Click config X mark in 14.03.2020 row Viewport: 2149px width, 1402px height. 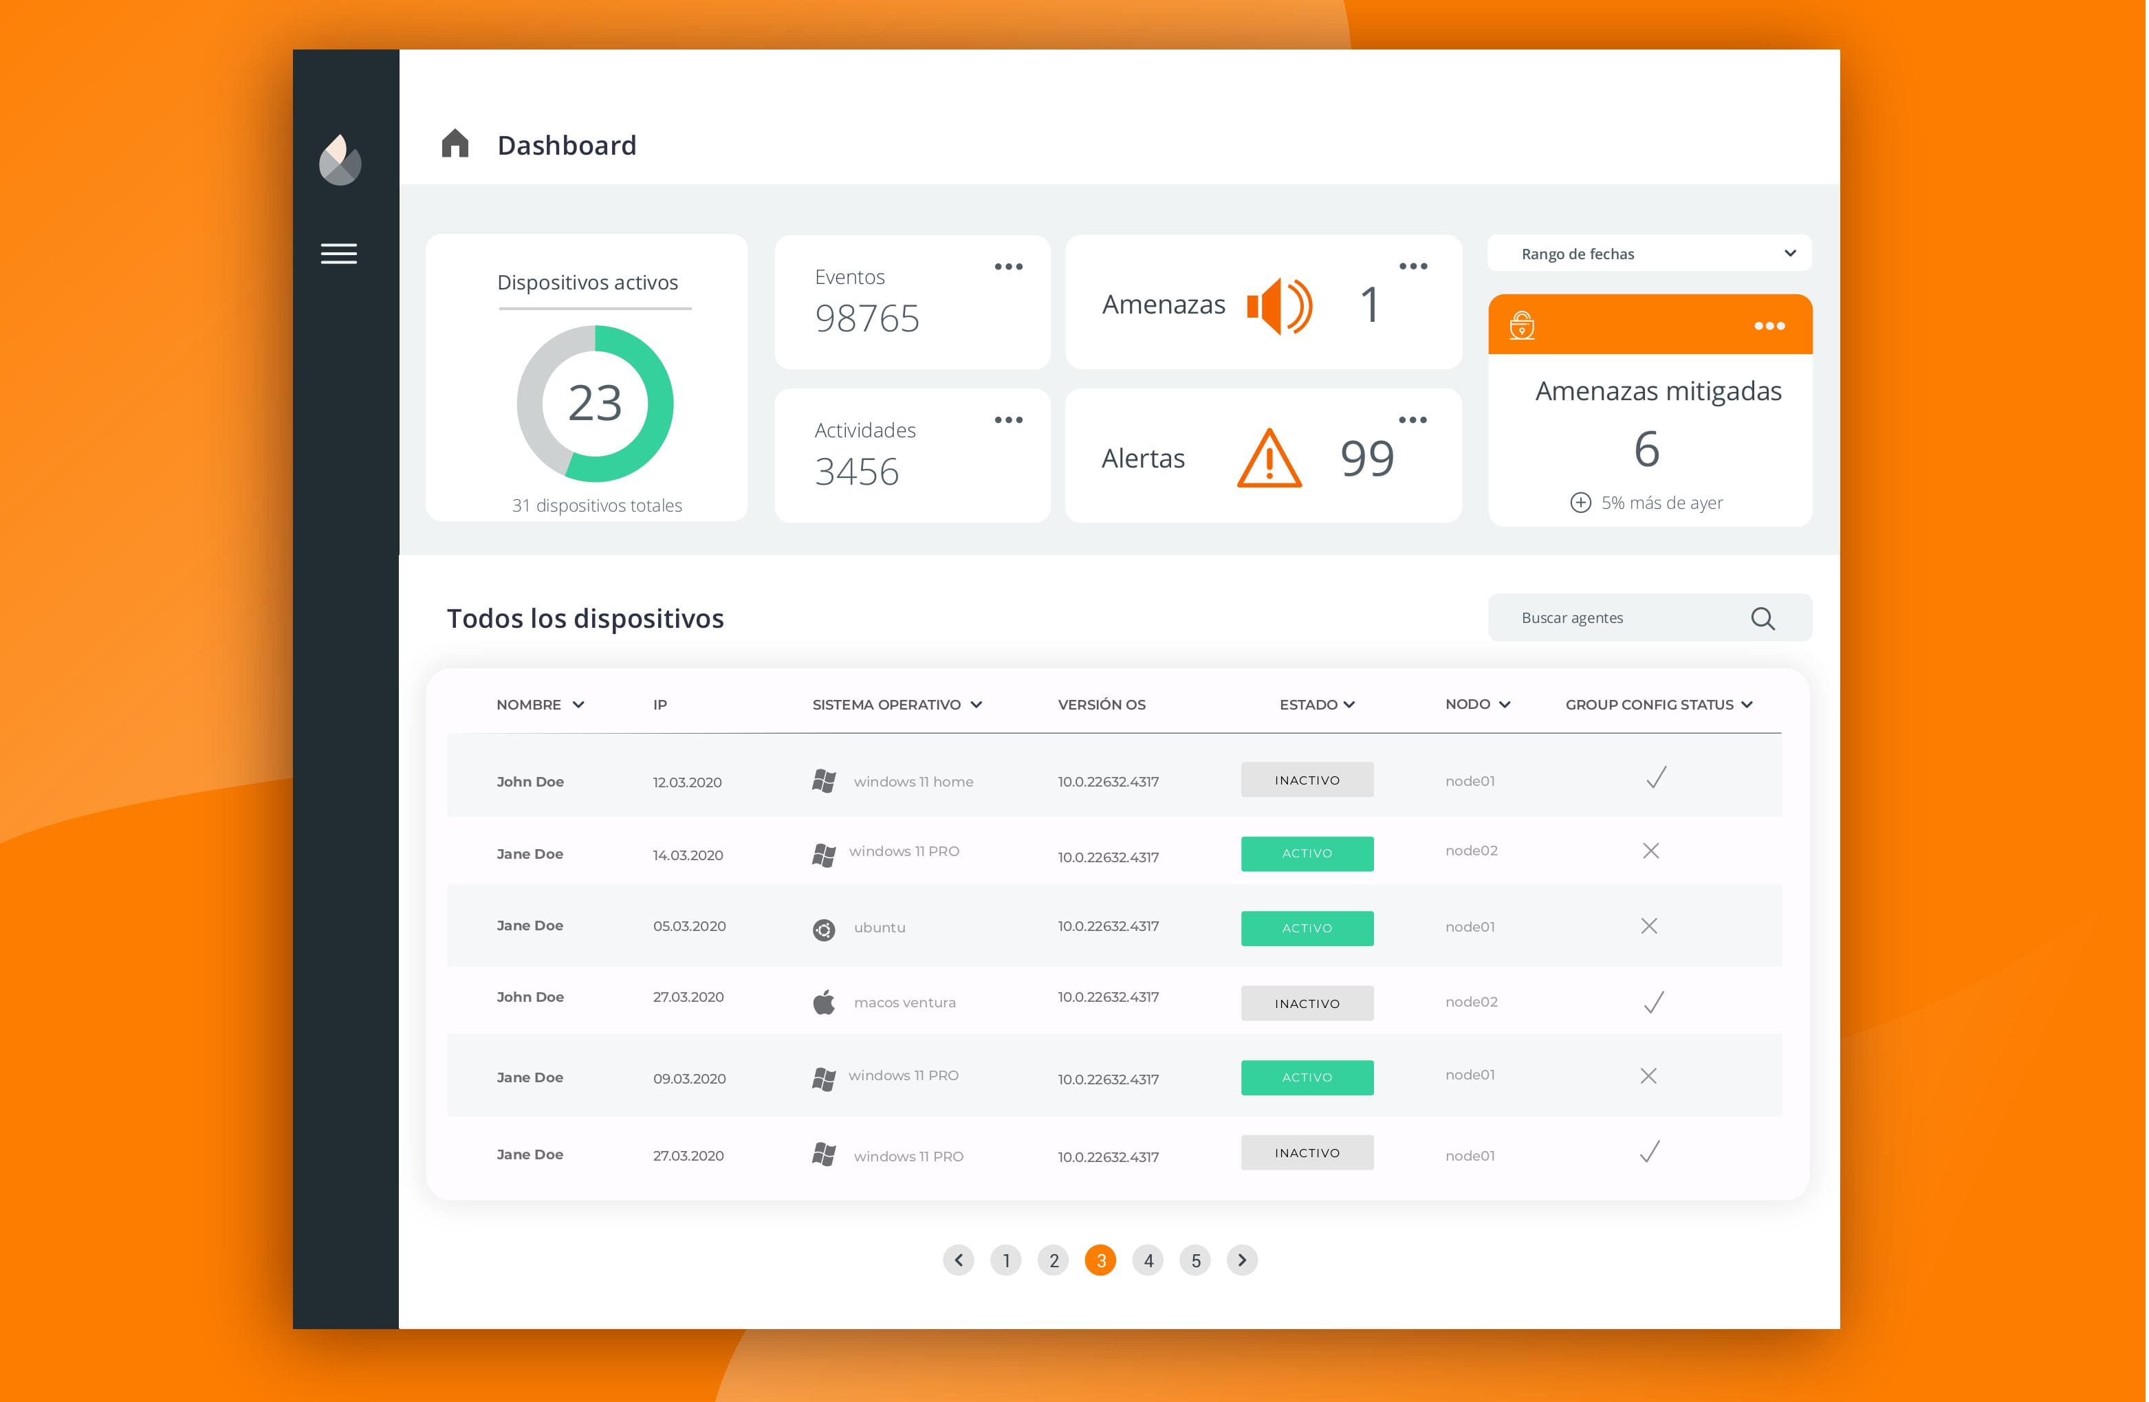pos(1652,851)
